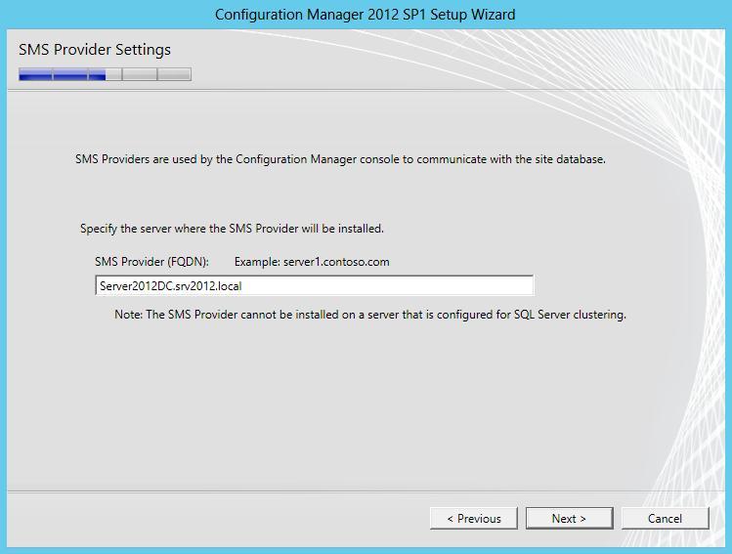Click 'Specify the server where' instruction text

pyautogui.click(x=232, y=229)
